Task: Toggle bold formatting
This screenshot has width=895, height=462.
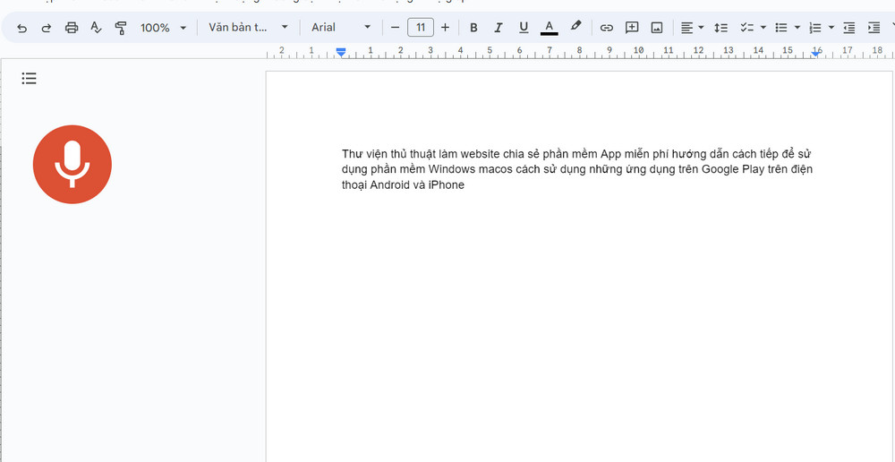Action: (x=473, y=28)
